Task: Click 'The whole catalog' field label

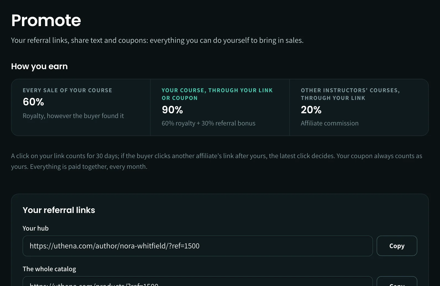Action: tap(49, 269)
